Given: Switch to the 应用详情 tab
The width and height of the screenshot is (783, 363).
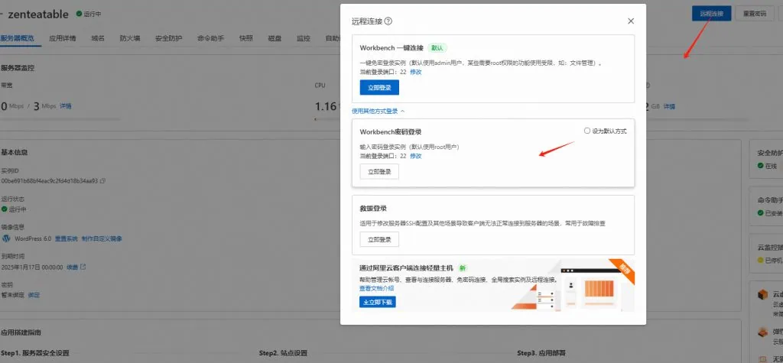Looking at the screenshot, I should pos(63,38).
